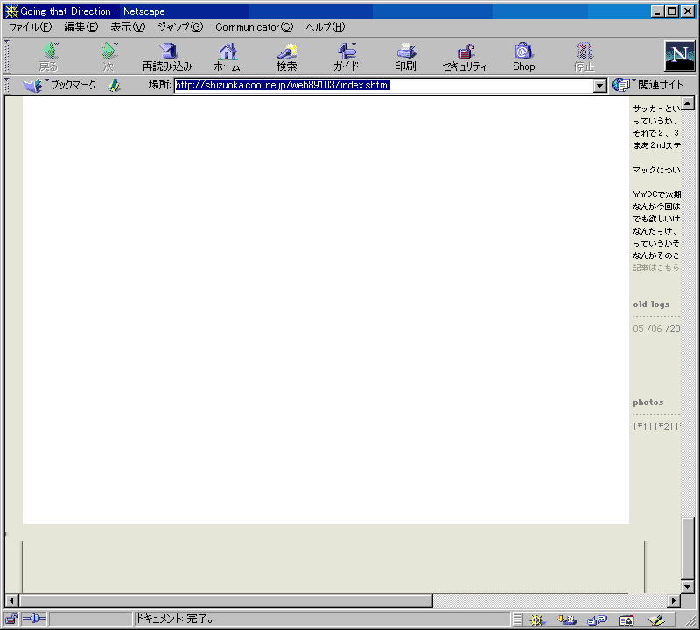Open the Bookmarks (ブックマーク) menu
This screenshot has height=630, width=700.
coord(60,85)
